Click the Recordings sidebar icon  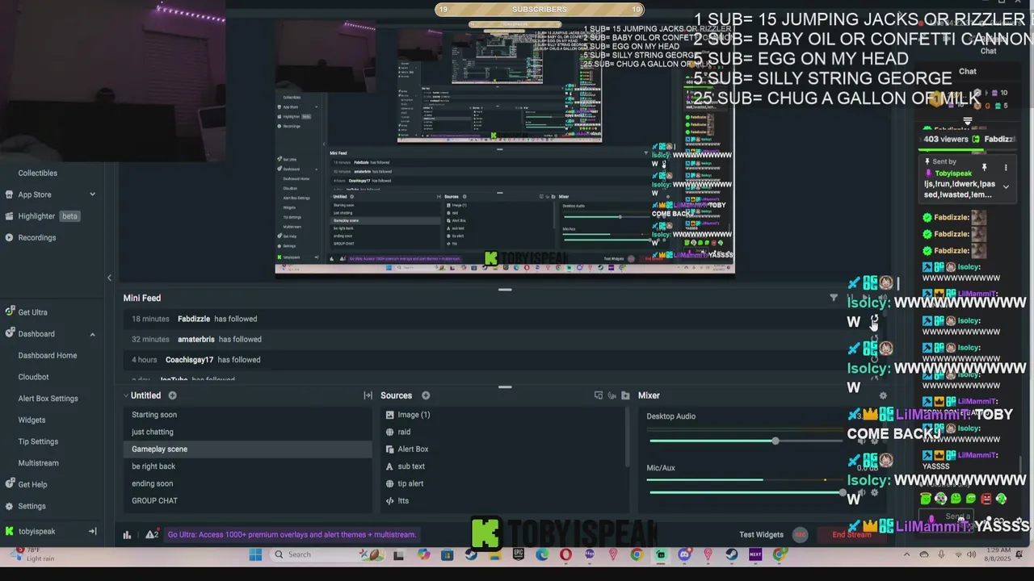click(9, 237)
